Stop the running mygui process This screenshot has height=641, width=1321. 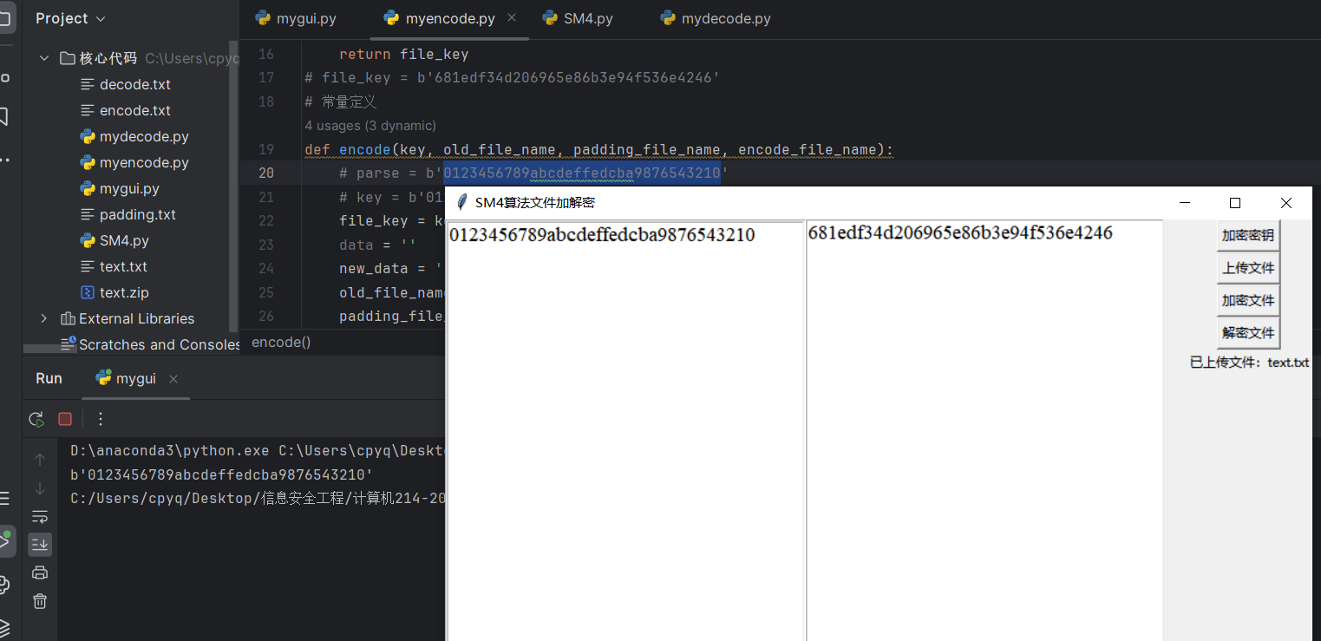coord(64,419)
